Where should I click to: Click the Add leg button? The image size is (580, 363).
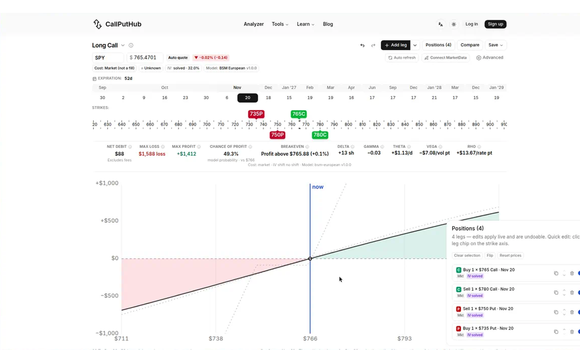click(x=396, y=45)
